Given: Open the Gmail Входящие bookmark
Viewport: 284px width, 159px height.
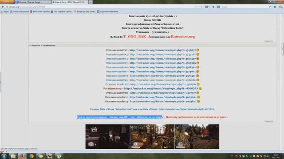Looking at the screenshot, I should [85, 11].
